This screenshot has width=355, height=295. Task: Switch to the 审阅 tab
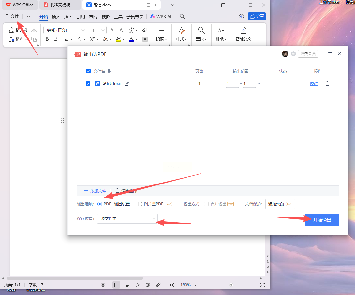(93, 17)
